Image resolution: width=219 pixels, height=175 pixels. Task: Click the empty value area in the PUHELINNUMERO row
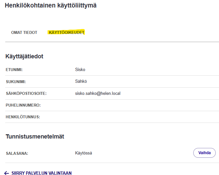(130, 105)
